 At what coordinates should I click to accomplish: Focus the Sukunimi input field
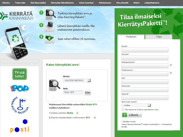(145, 58)
